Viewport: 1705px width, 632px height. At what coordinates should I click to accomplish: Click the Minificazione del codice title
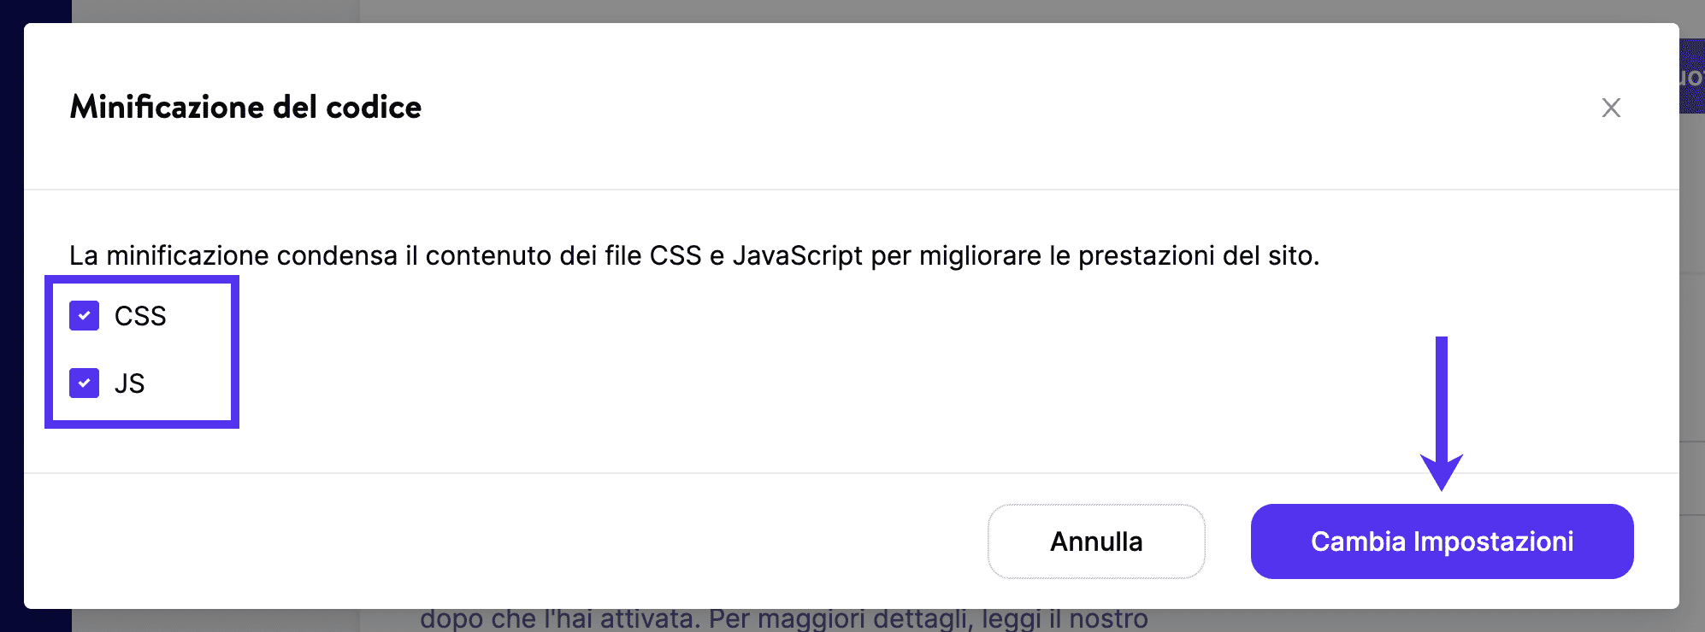point(245,107)
